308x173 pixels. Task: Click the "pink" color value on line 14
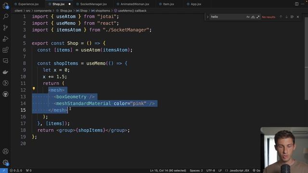(x=138, y=103)
